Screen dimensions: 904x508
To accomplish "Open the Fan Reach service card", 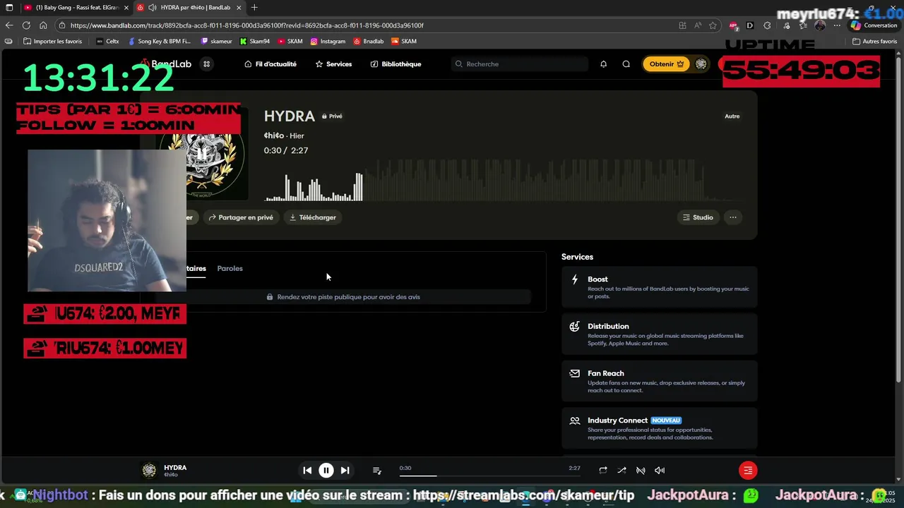I will pos(660,381).
